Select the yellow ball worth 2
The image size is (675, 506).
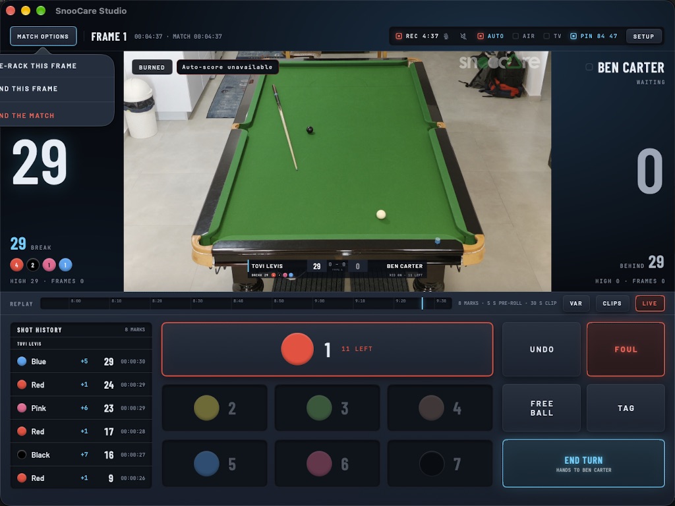(x=214, y=408)
